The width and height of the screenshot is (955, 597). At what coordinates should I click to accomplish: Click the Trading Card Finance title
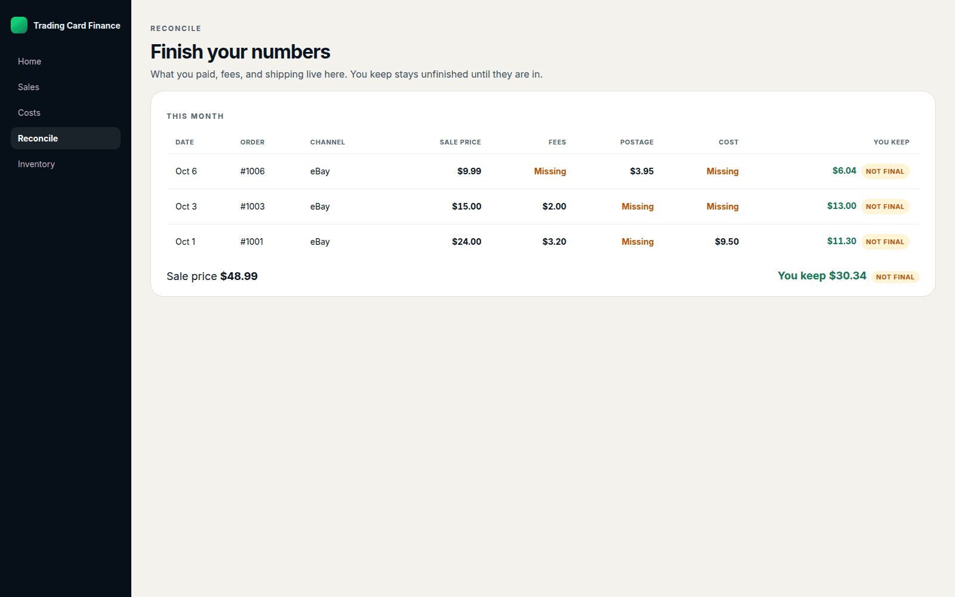point(77,26)
